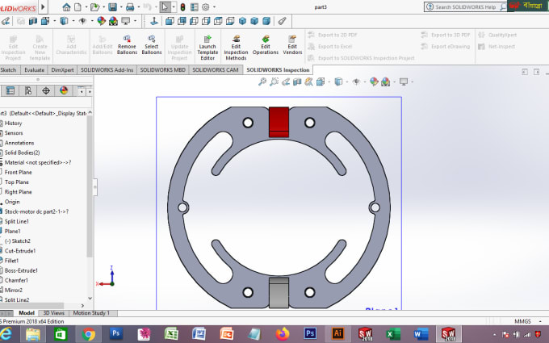
Task: Click the feature tree vertical scrollbar
Action: (x=90, y=186)
